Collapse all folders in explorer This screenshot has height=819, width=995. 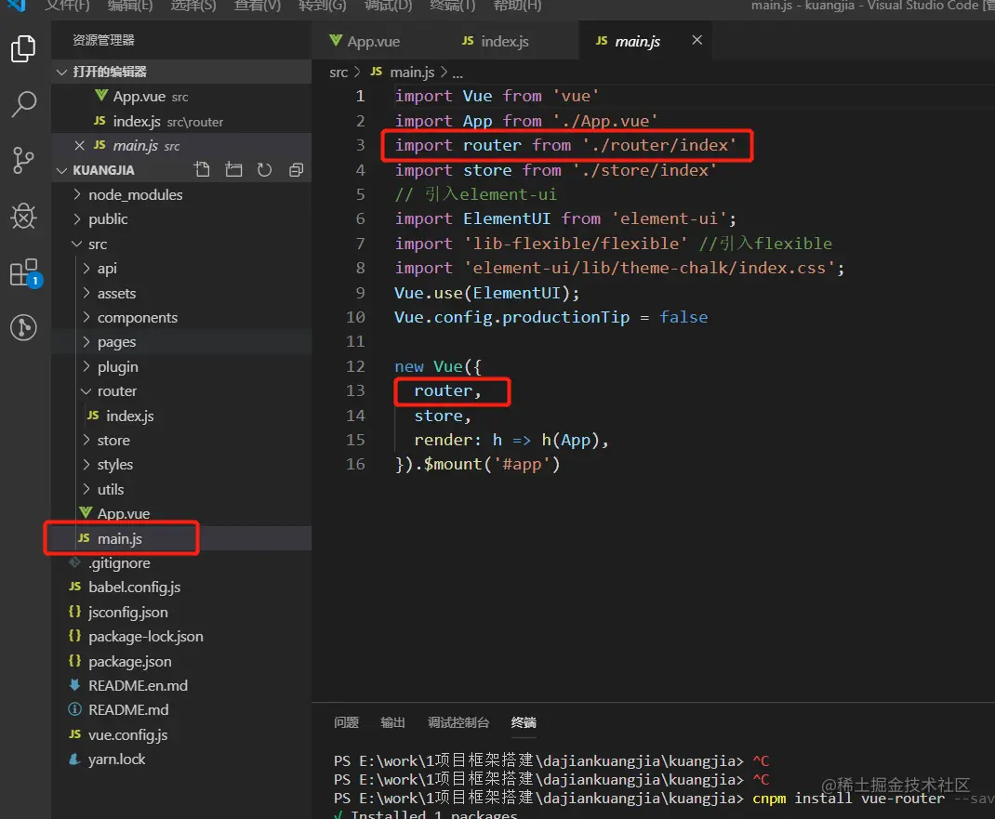(x=296, y=169)
